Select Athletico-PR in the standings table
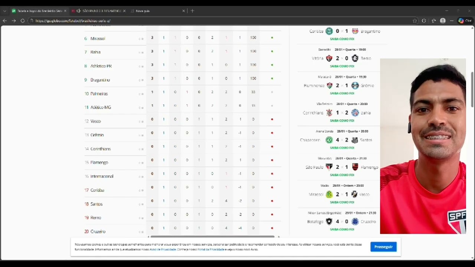 101,66
